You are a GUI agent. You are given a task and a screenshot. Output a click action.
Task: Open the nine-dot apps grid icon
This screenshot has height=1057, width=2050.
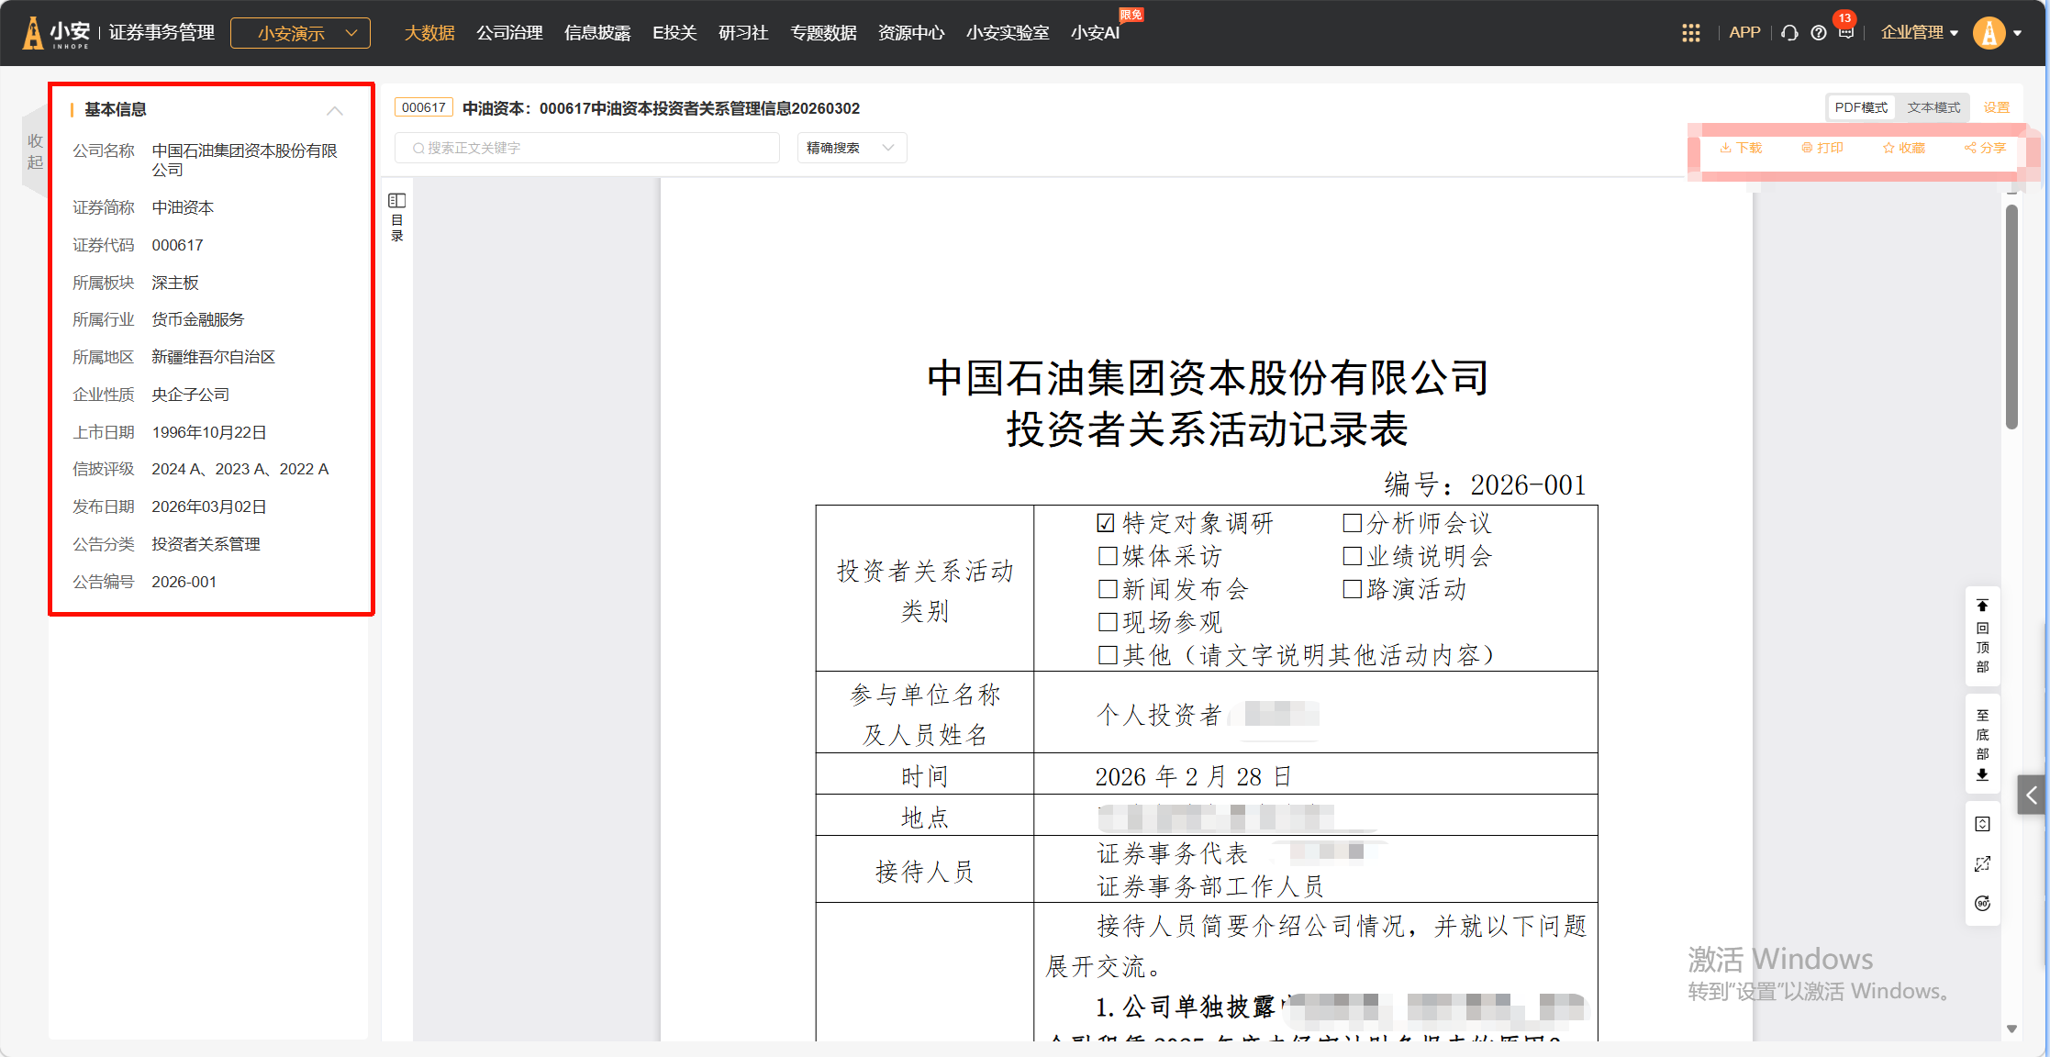point(1690,33)
